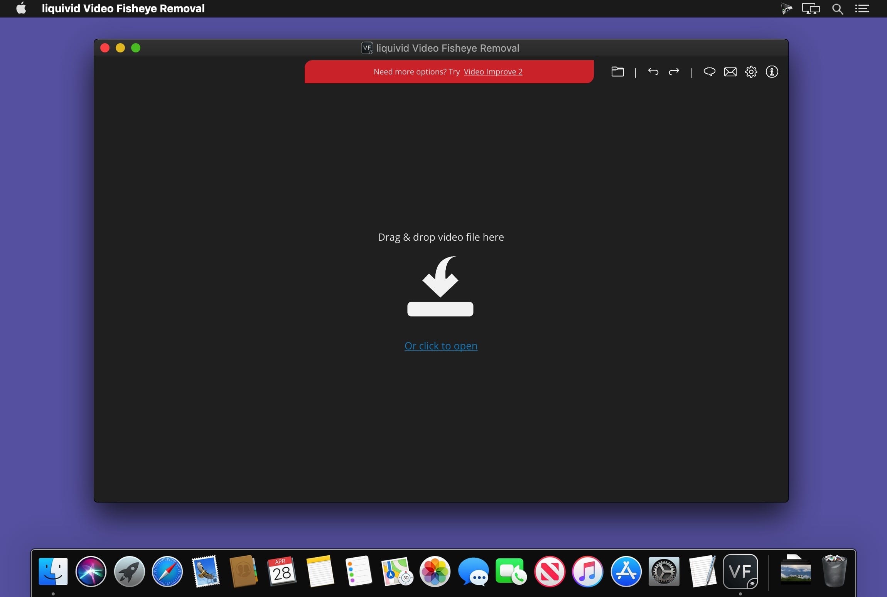
Task: Open Notification Center list icon
Action: point(862,8)
